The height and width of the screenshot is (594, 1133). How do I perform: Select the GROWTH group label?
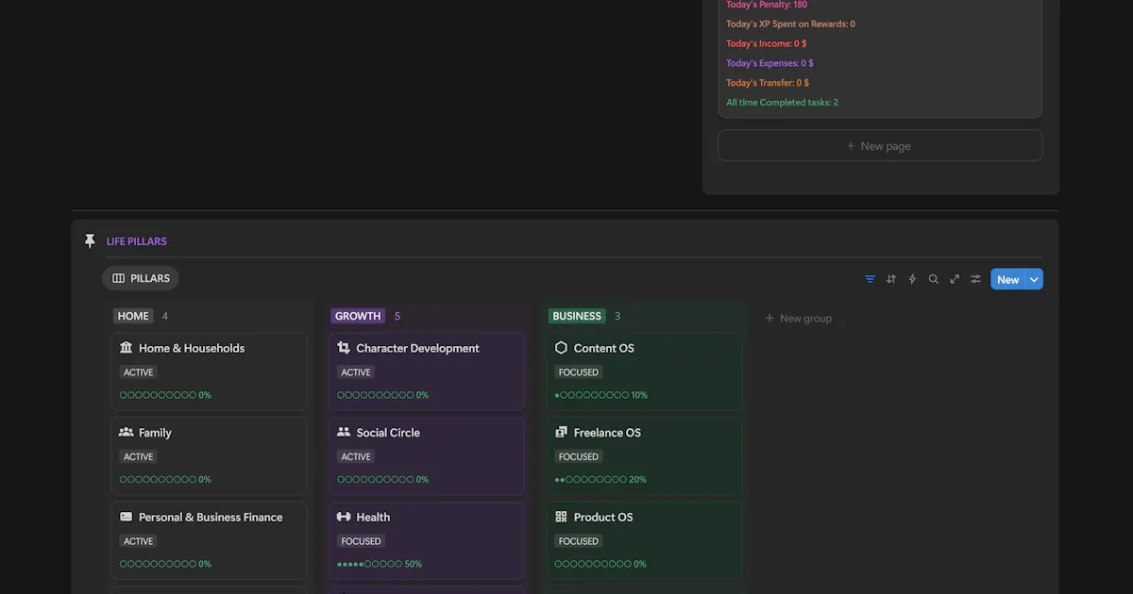359,316
